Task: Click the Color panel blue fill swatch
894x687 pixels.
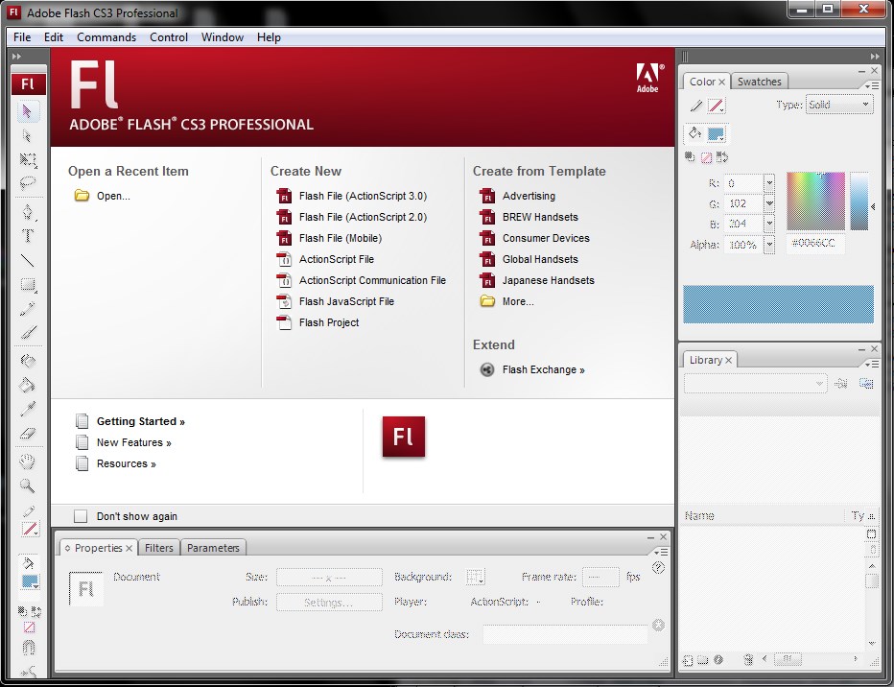Action: [x=716, y=134]
